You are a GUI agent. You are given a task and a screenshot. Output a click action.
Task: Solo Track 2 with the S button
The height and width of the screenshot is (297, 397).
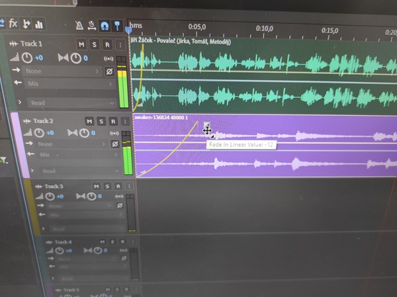101,122
